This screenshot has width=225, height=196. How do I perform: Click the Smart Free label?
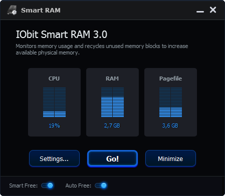tap(24, 185)
